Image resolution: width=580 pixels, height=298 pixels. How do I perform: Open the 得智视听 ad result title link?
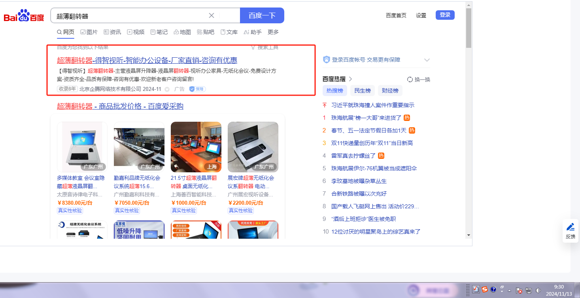click(x=147, y=60)
